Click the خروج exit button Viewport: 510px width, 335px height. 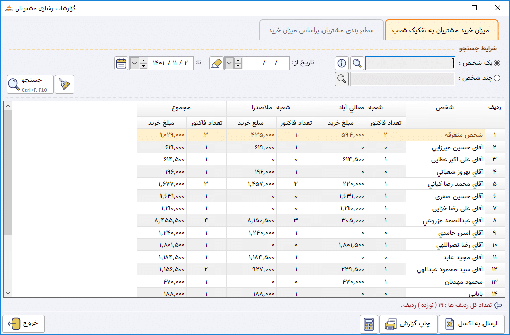click(x=23, y=324)
